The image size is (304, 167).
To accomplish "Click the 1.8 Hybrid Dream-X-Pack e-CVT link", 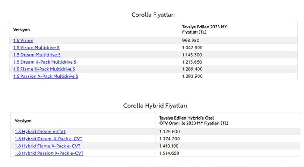I will coord(48,139).
